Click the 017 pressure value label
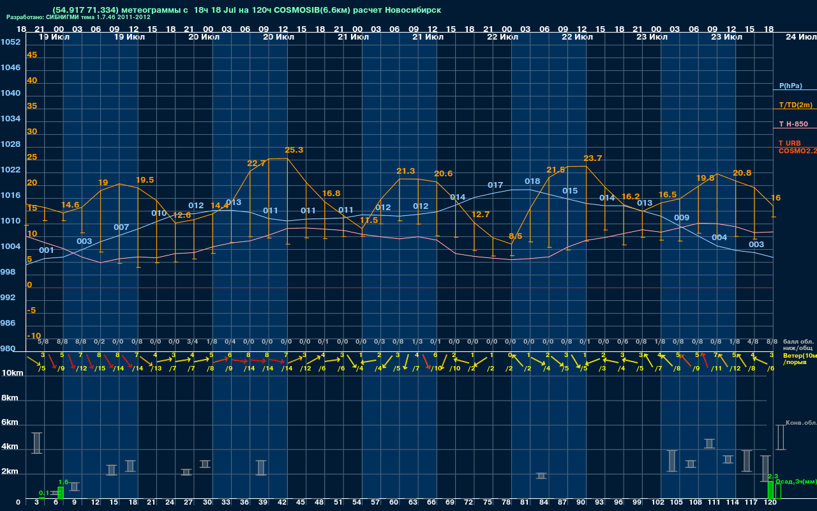Screen dimensions: 817x511 (495, 185)
